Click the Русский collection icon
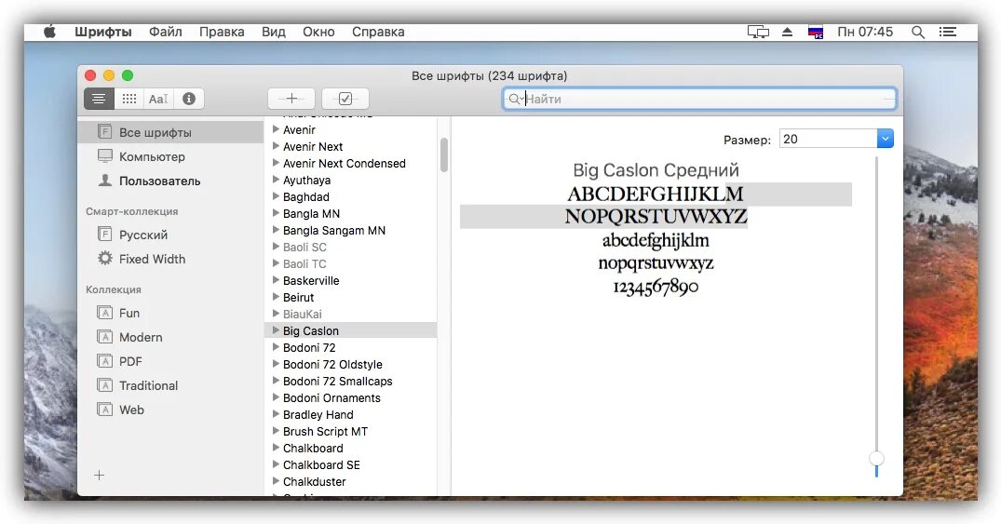 click(104, 235)
